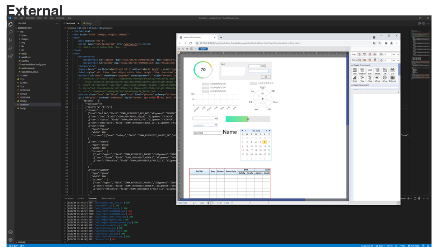This screenshot has width=439, height=250.
Task: Expand the icons folder in Explorer
Action: click(x=24, y=35)
